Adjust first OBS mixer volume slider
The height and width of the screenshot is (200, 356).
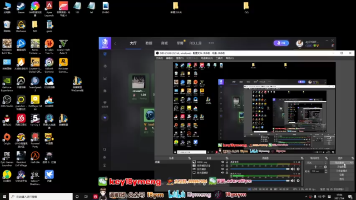point(260,169)
